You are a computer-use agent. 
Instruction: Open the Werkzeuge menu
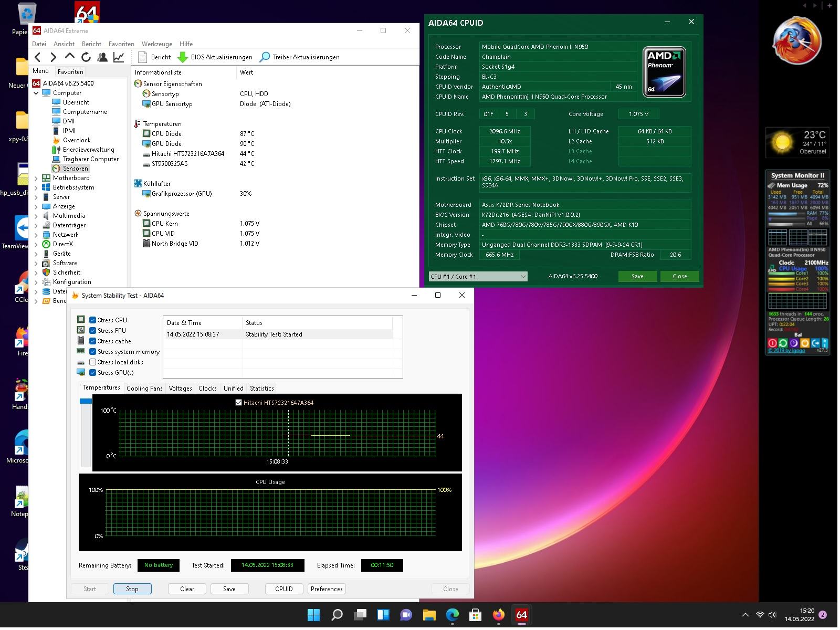157,44
